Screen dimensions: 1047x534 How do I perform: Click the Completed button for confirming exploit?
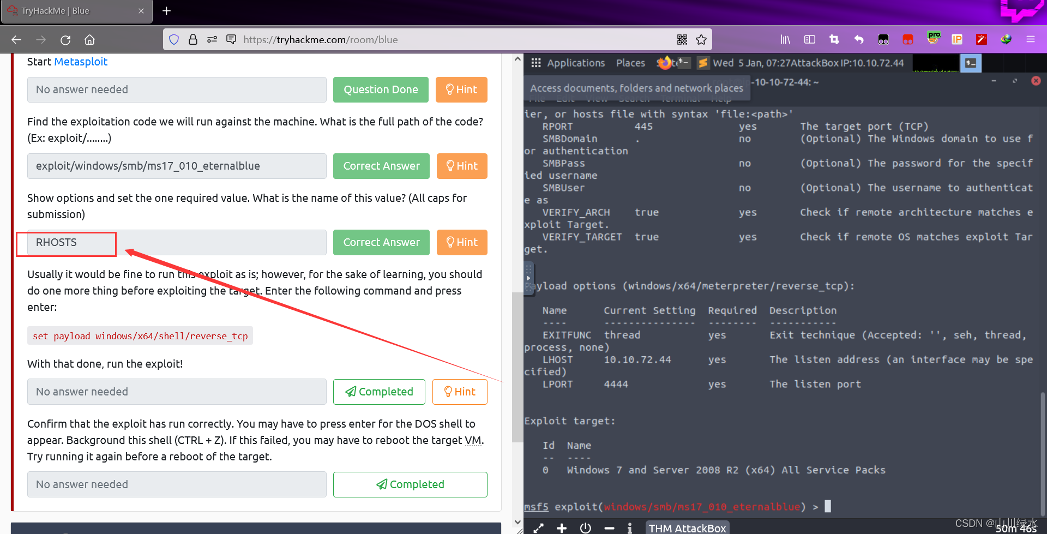tap(410, 484)
